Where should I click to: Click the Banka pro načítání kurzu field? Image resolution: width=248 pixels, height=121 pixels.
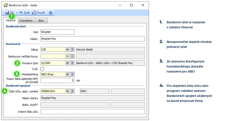[x=53, y=56]
